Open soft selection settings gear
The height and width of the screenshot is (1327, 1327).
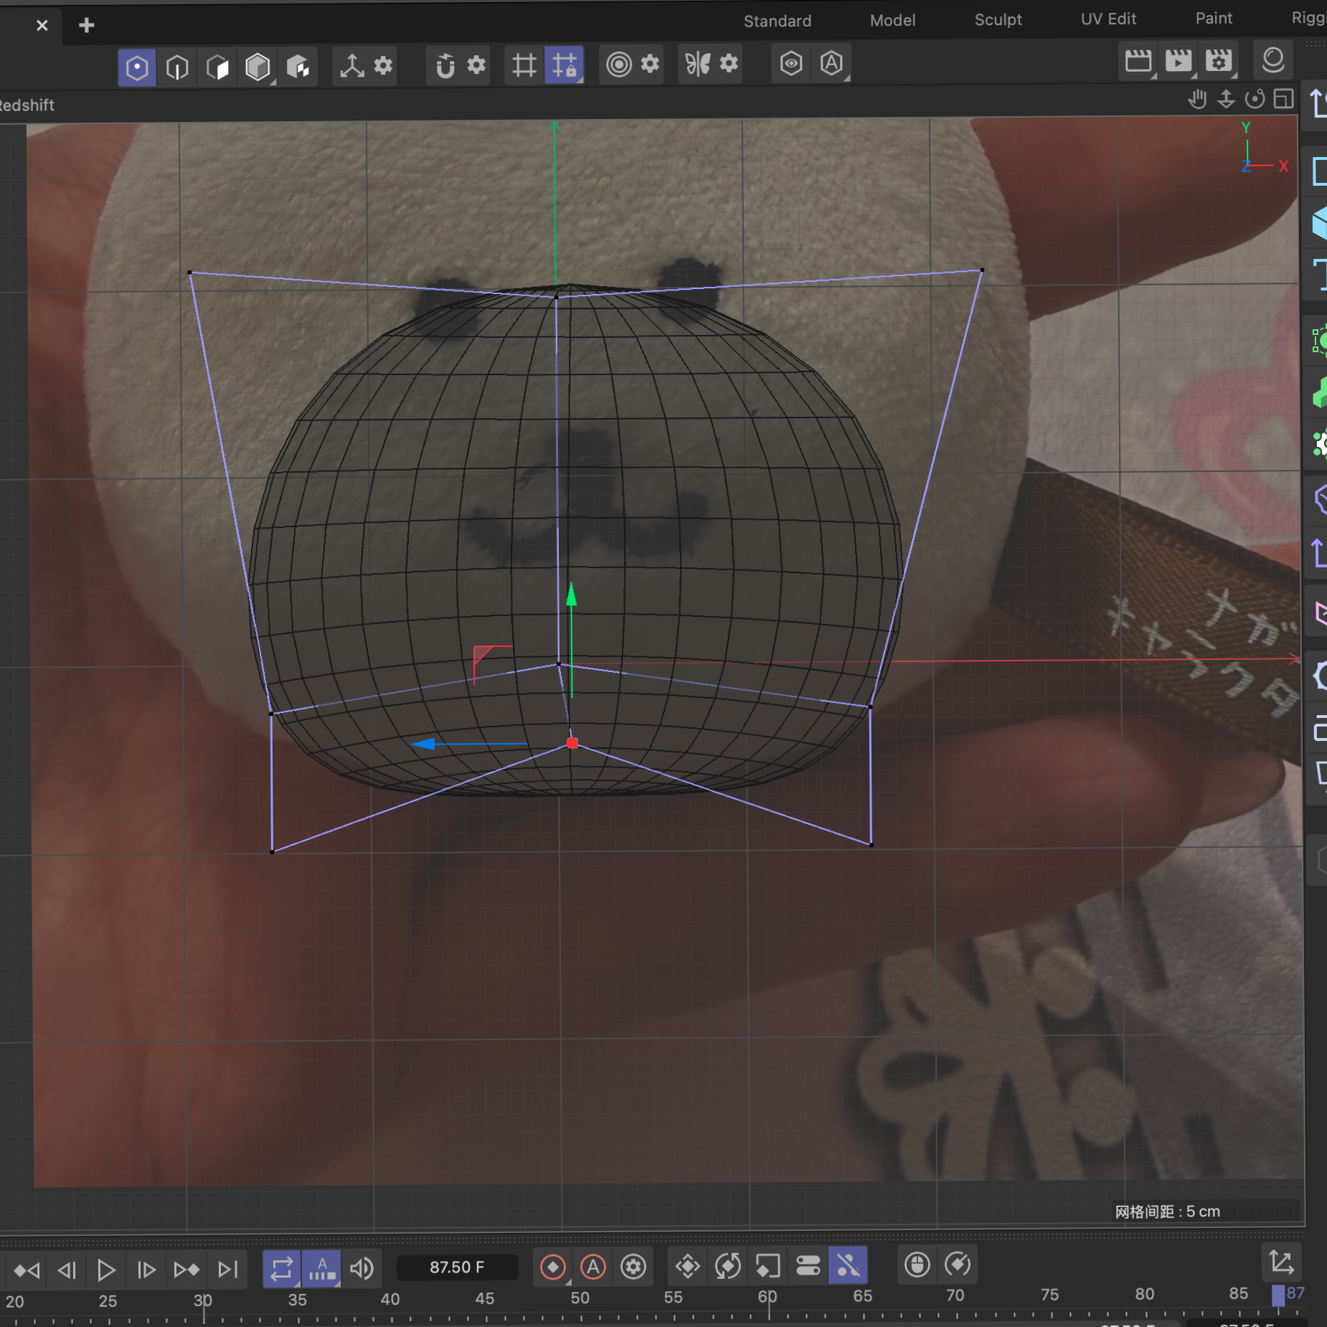coord(651,64)
